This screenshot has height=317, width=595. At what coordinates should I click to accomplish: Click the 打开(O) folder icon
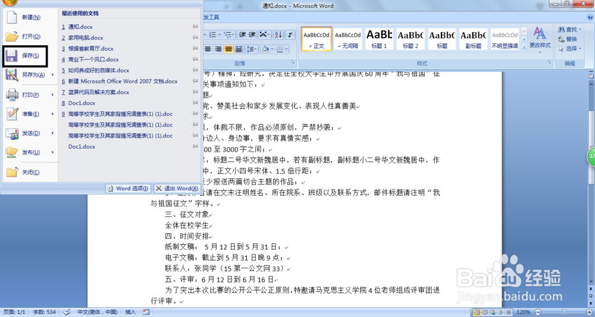12,37
